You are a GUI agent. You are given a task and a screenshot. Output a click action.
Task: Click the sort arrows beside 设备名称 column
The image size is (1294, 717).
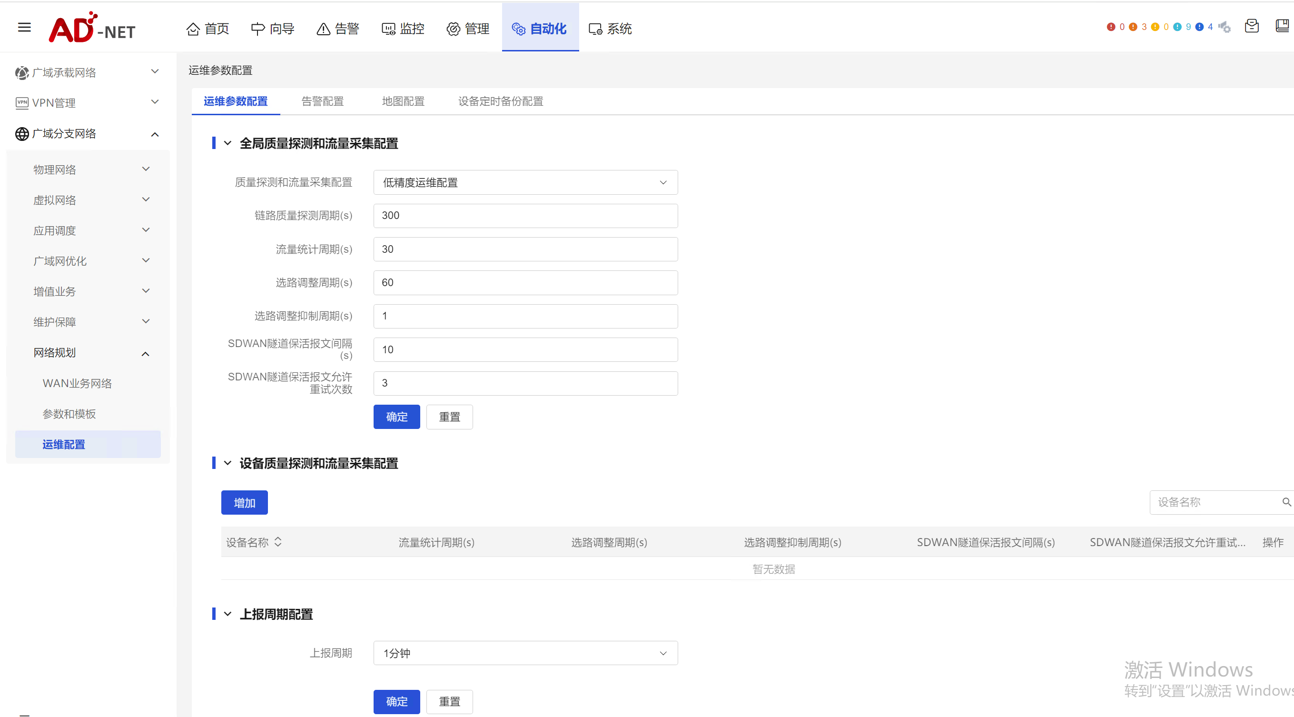pyautogui.click(x=278, y=542)
